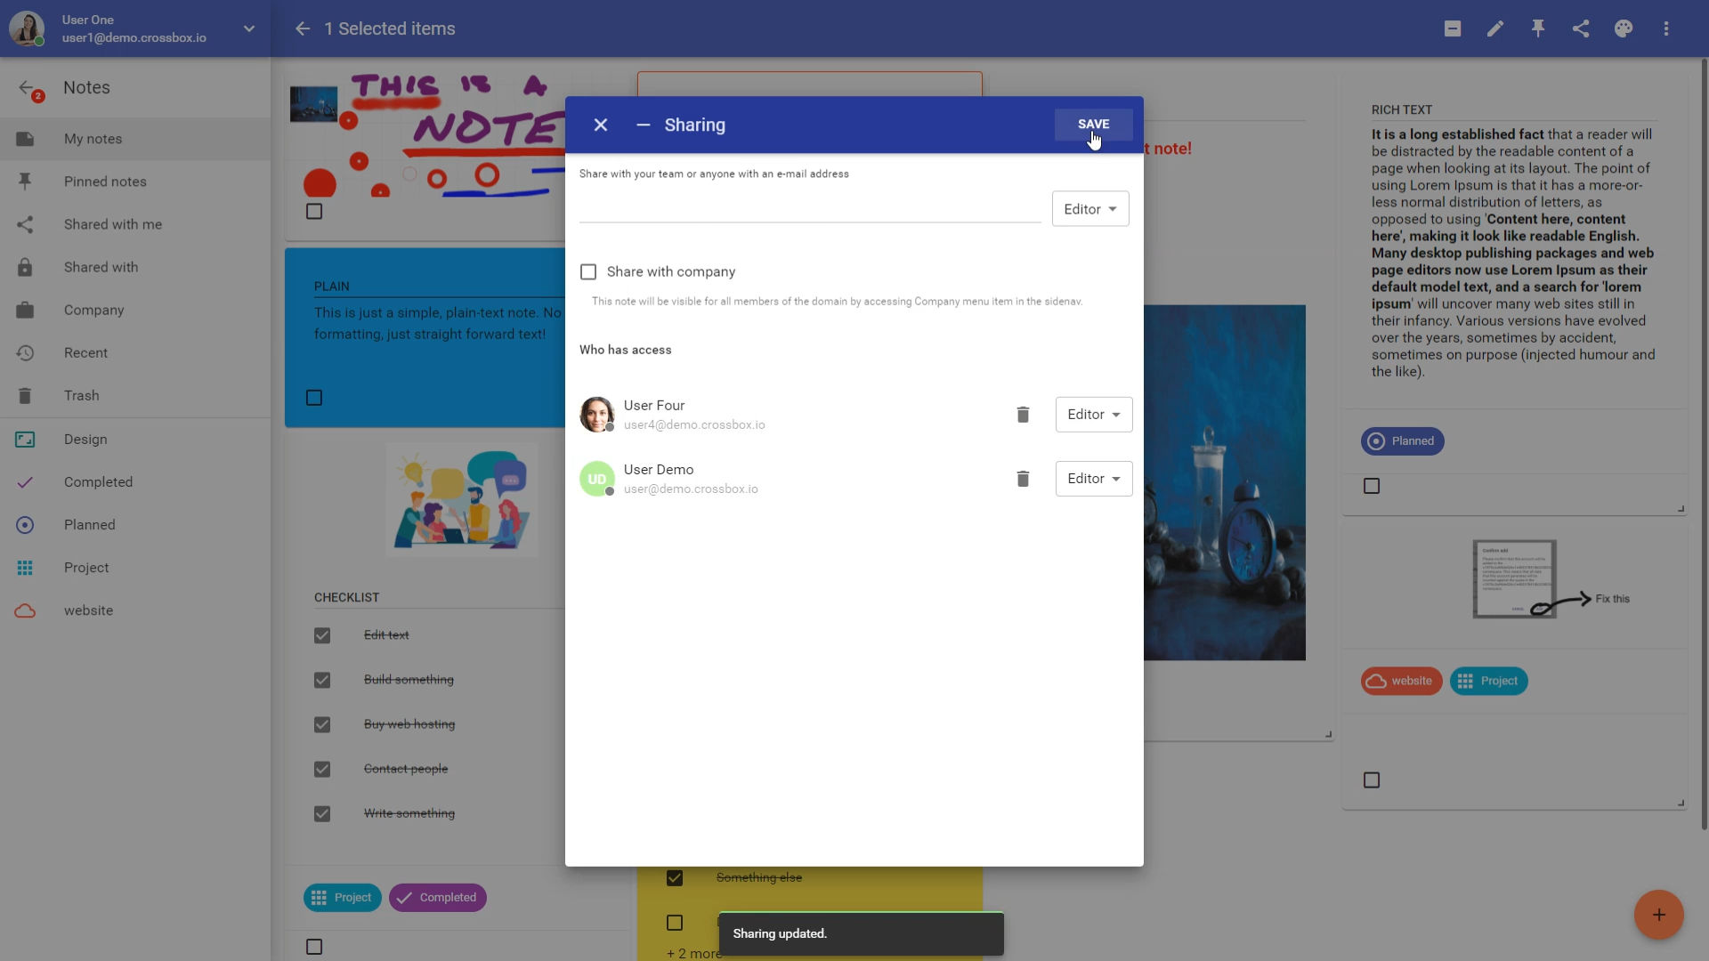The height and width of the screenshot is (961, 1709).
Task: Click the Planned target icon in sidebar
Action: pyautogui.click(x=25, y=525)
